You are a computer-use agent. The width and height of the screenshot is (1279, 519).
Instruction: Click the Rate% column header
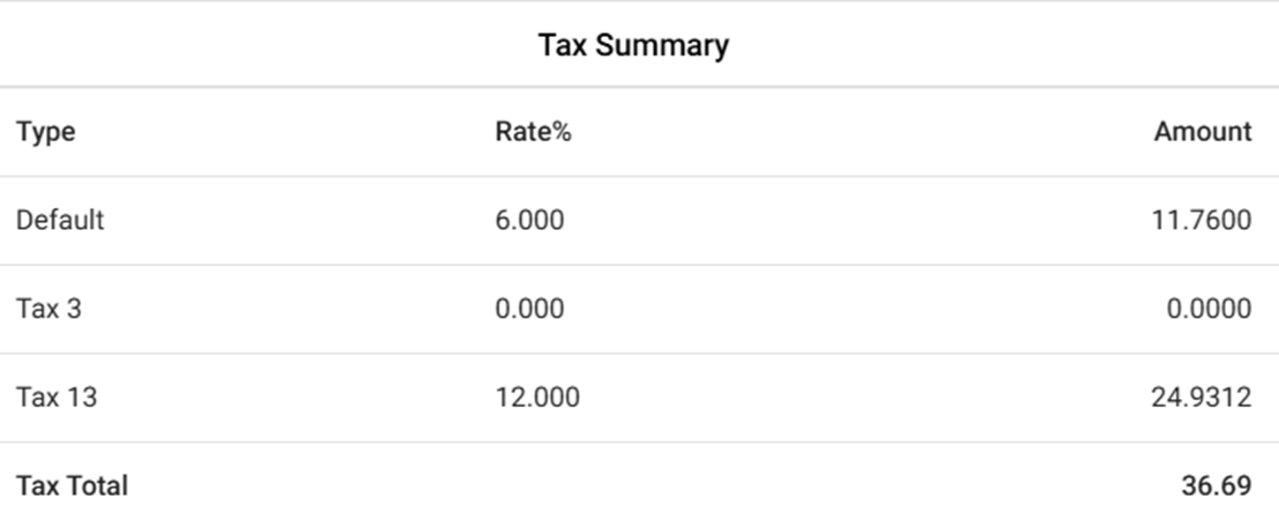point(532,132)
